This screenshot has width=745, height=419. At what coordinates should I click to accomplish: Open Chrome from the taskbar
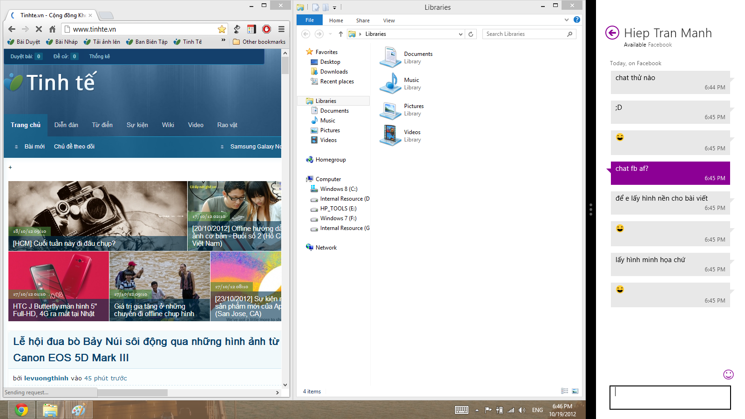[21, 410]
